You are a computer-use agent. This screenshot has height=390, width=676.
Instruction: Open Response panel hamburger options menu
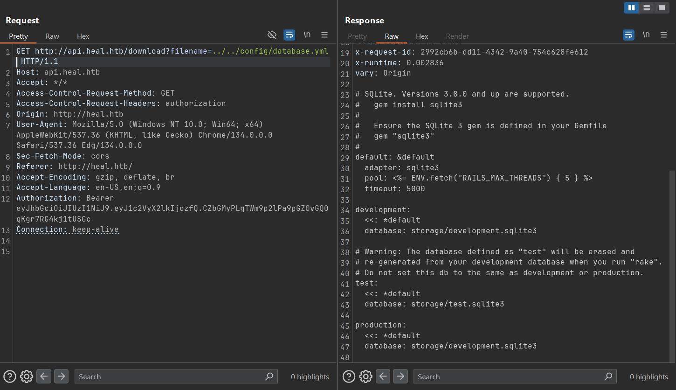[663, 35]
